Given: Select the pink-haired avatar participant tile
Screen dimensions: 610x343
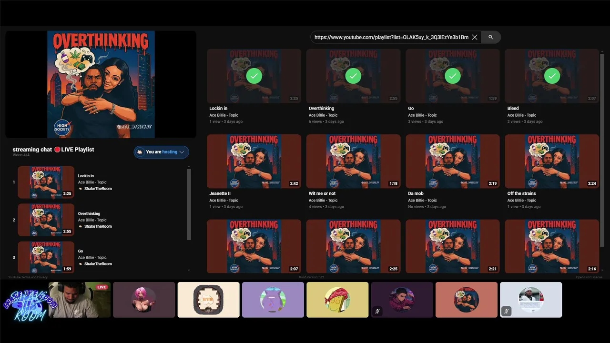Looking at the screenshot, I should coord(144,300).
